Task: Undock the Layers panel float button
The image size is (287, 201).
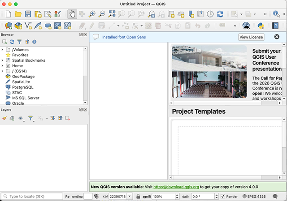Action: tap(81, 110)
